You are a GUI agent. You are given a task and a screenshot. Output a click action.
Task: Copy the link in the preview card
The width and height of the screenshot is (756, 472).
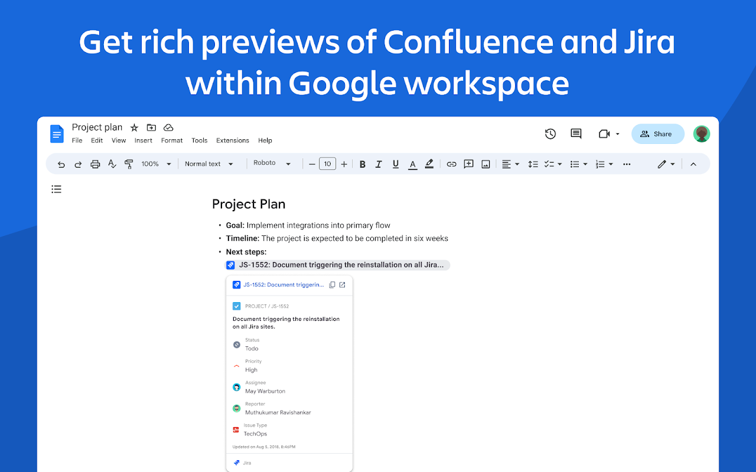tap(332, 284)
